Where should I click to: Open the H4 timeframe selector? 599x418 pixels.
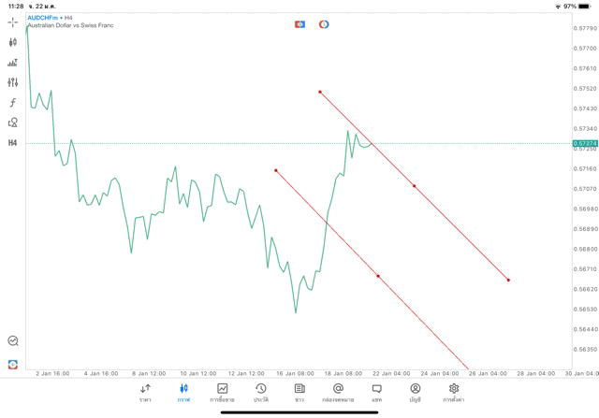(13, 143)
